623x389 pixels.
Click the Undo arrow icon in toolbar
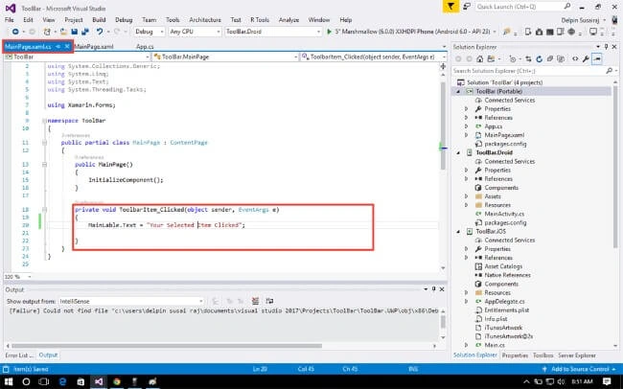coord(100,32)
